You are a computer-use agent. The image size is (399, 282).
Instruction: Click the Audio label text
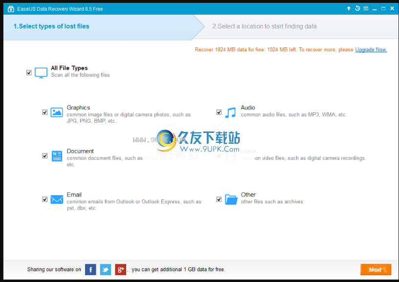click(248, 108)
